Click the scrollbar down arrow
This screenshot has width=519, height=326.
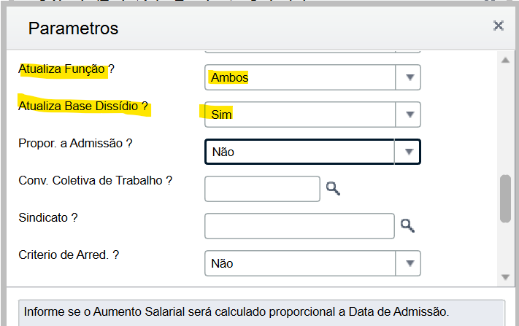(504, 277)
